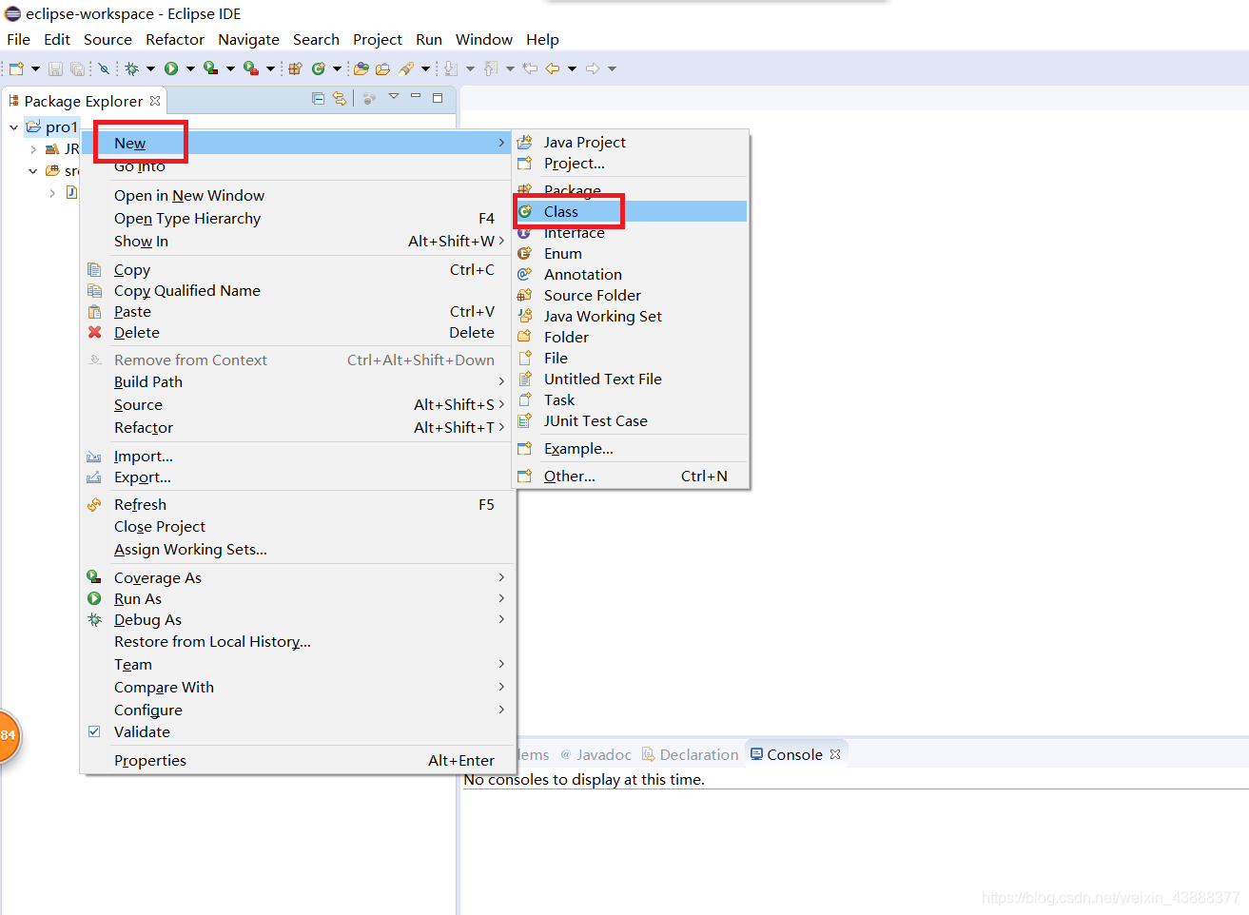Toggle the Validate checkbox menu item

pos(94,731)
